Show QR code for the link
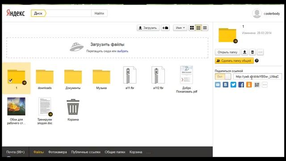This screenshot has width=286, height=161. (x=257, y=85)
